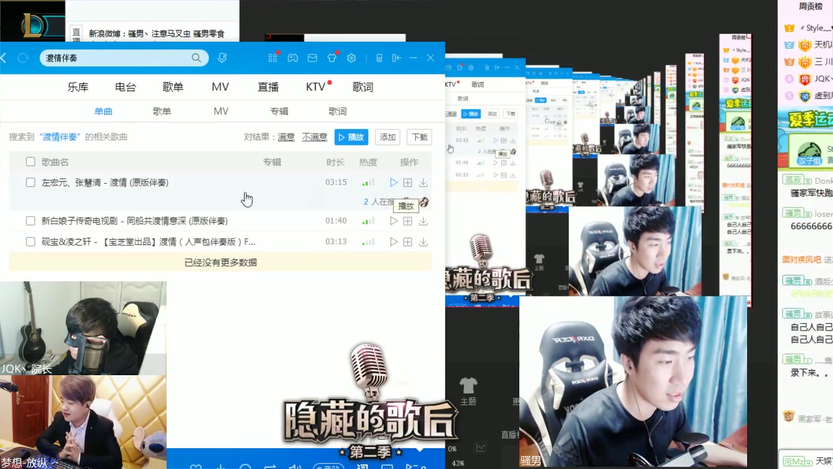Add the 03:15 渡情 song to the playlist
Image resolution: width=833 pixels, height=469 pixels.
[407, 182]
